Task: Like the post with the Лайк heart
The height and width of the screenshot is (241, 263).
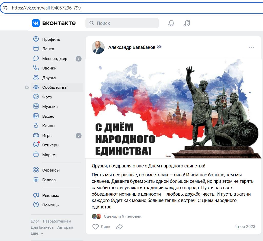Action: coord(102,227)
